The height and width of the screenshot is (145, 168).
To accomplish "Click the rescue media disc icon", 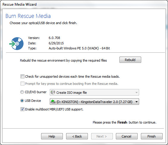I will pos(16,43).
